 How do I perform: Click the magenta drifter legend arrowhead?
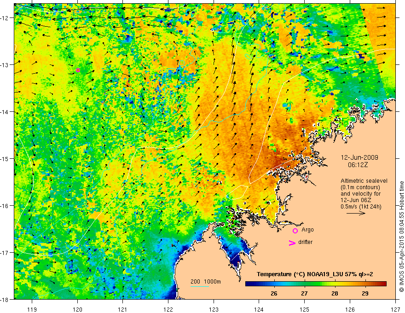coord(292,243)
